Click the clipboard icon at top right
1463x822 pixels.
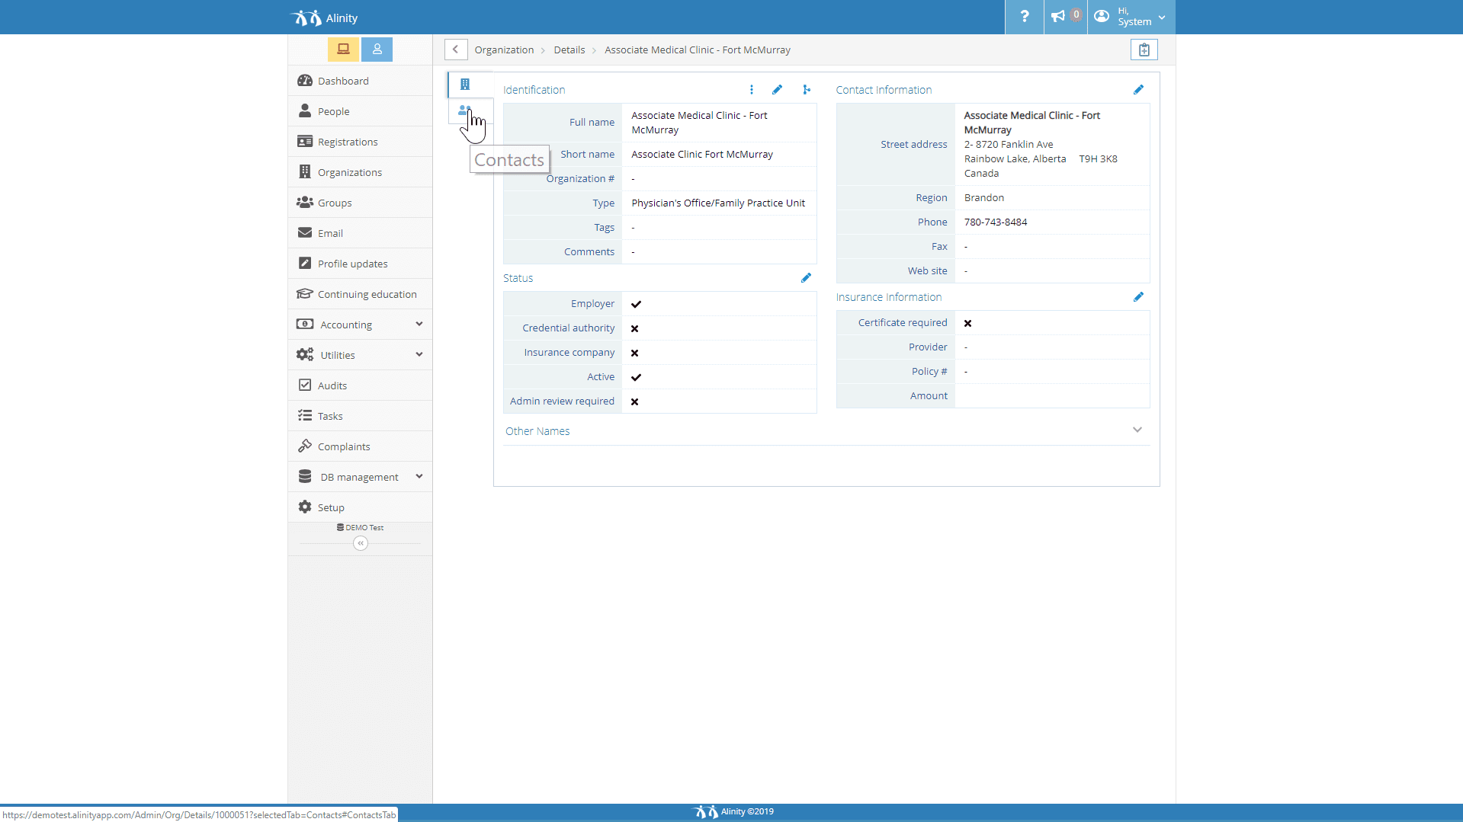point(1144,50)
